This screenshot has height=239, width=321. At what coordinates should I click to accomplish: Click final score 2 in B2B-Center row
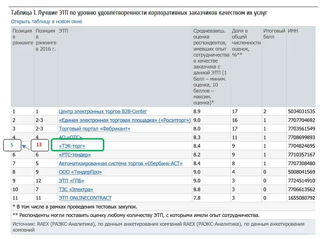(x=265, y=111)
